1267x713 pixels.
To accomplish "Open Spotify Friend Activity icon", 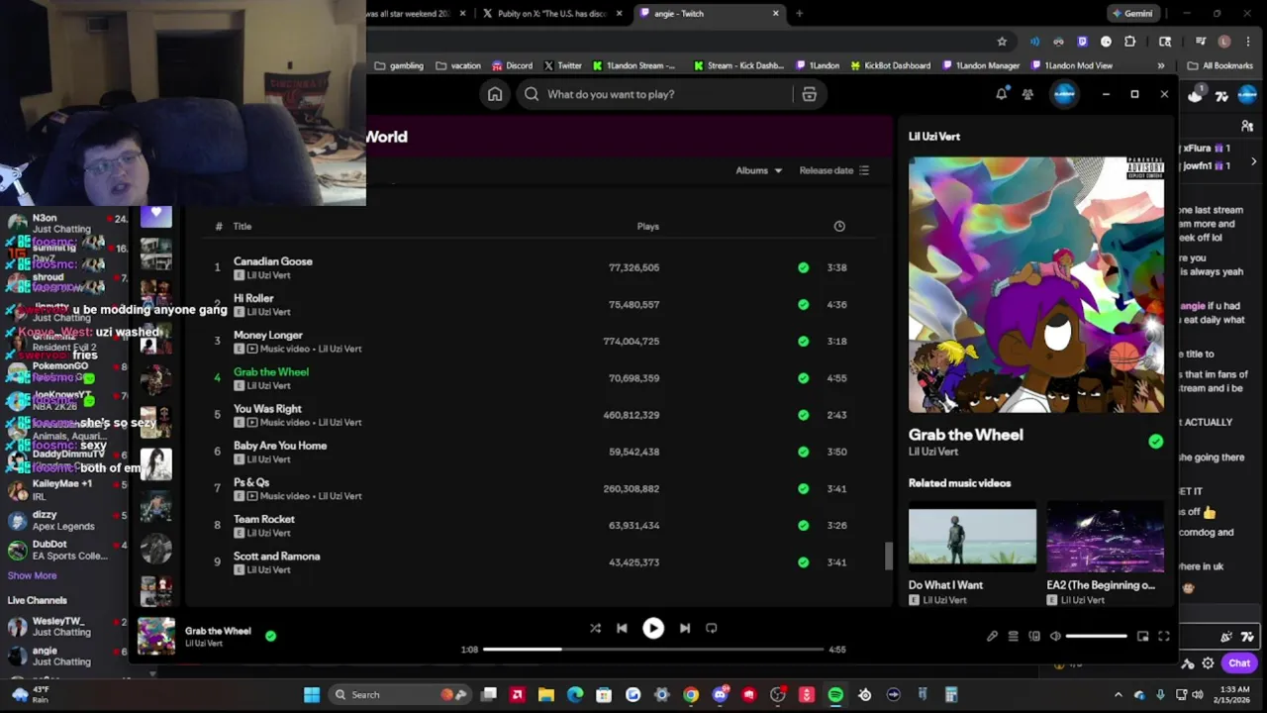I will click(x=1027, y=94).
